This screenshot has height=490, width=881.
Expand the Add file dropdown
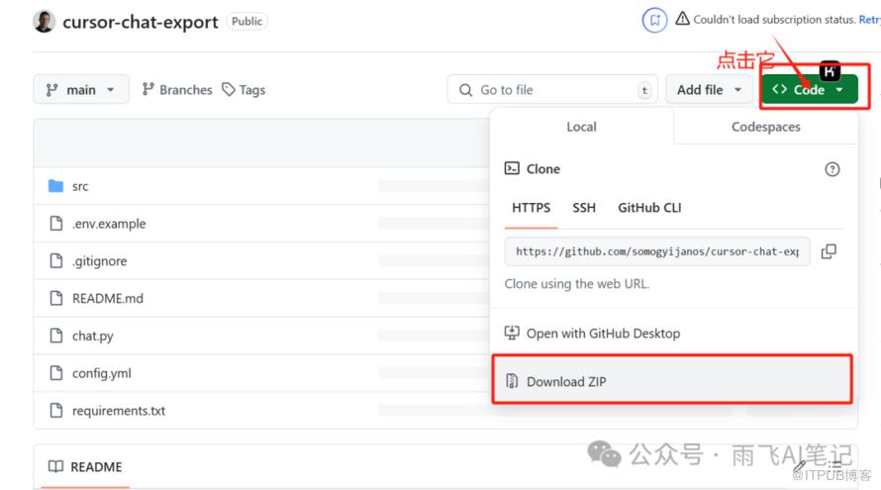(709, 90)
